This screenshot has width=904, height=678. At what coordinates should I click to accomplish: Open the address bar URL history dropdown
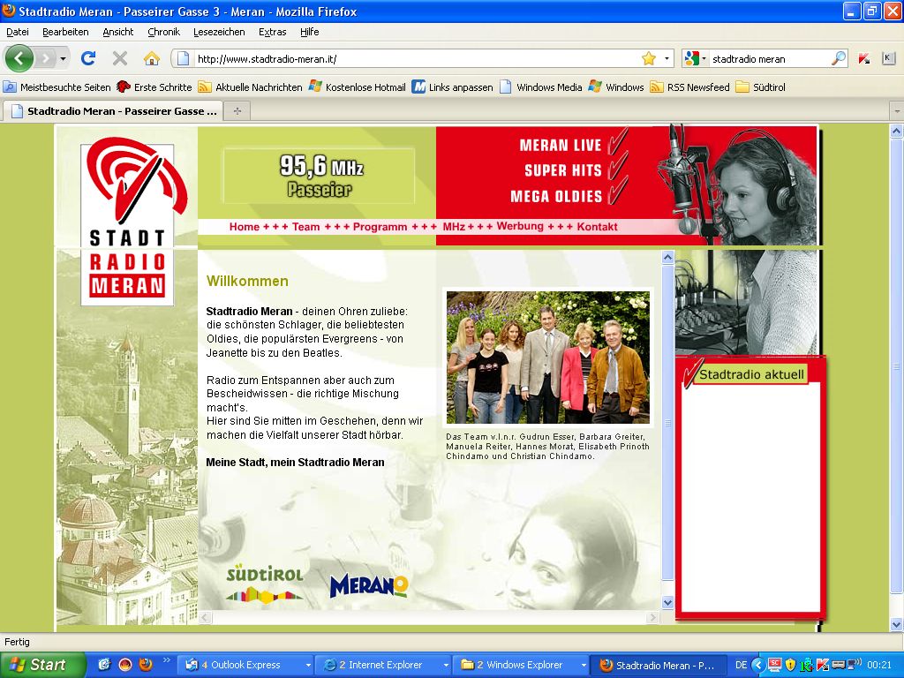667,58
